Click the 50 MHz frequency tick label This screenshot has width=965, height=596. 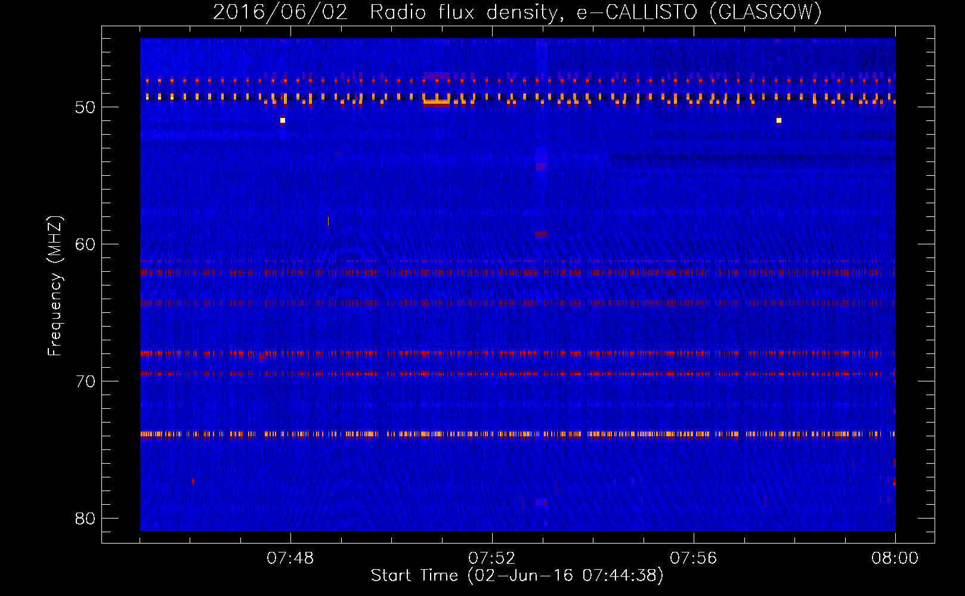coord(85,107)
